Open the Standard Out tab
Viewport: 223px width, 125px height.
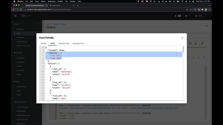pos(64,43)
